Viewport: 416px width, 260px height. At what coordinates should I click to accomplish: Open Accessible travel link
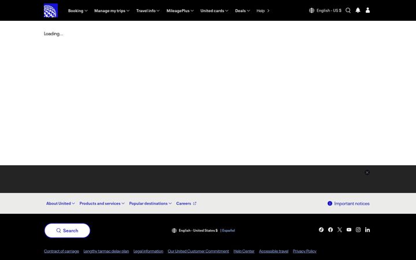pyautogui.click(x=273, y=251)
